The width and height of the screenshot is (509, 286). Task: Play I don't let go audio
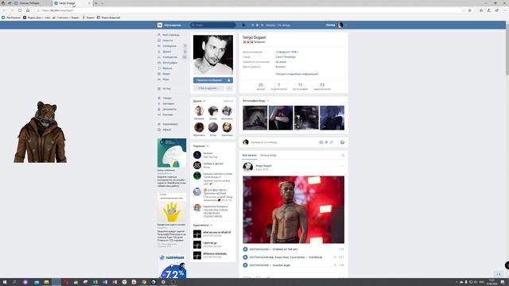coord(197,245)
